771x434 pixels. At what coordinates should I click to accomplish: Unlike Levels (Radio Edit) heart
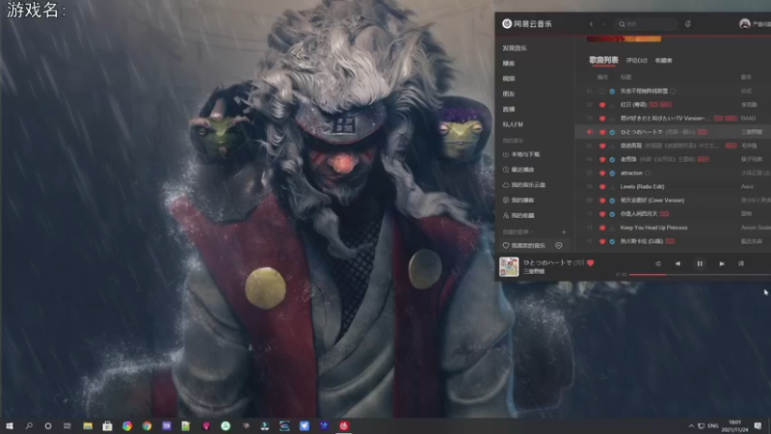tap(602, 187)
